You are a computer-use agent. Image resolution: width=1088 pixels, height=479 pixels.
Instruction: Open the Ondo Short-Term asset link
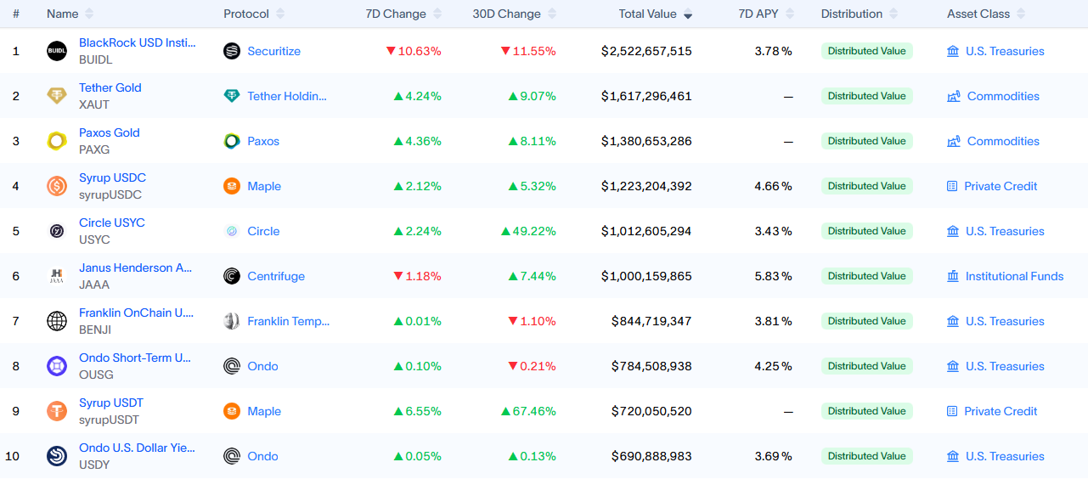pos(135,358)
